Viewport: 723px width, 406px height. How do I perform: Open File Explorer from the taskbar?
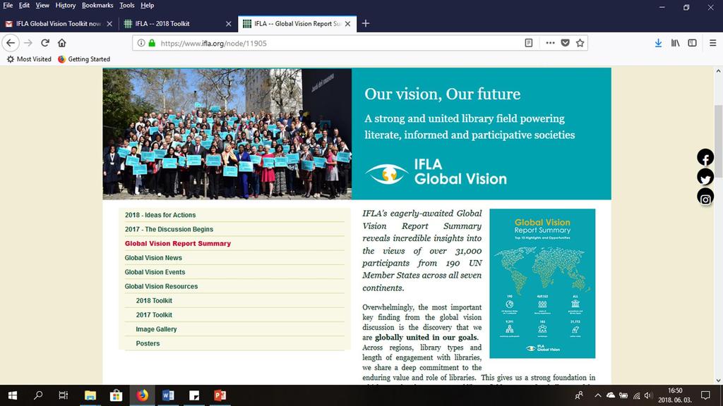pos(90,395)
